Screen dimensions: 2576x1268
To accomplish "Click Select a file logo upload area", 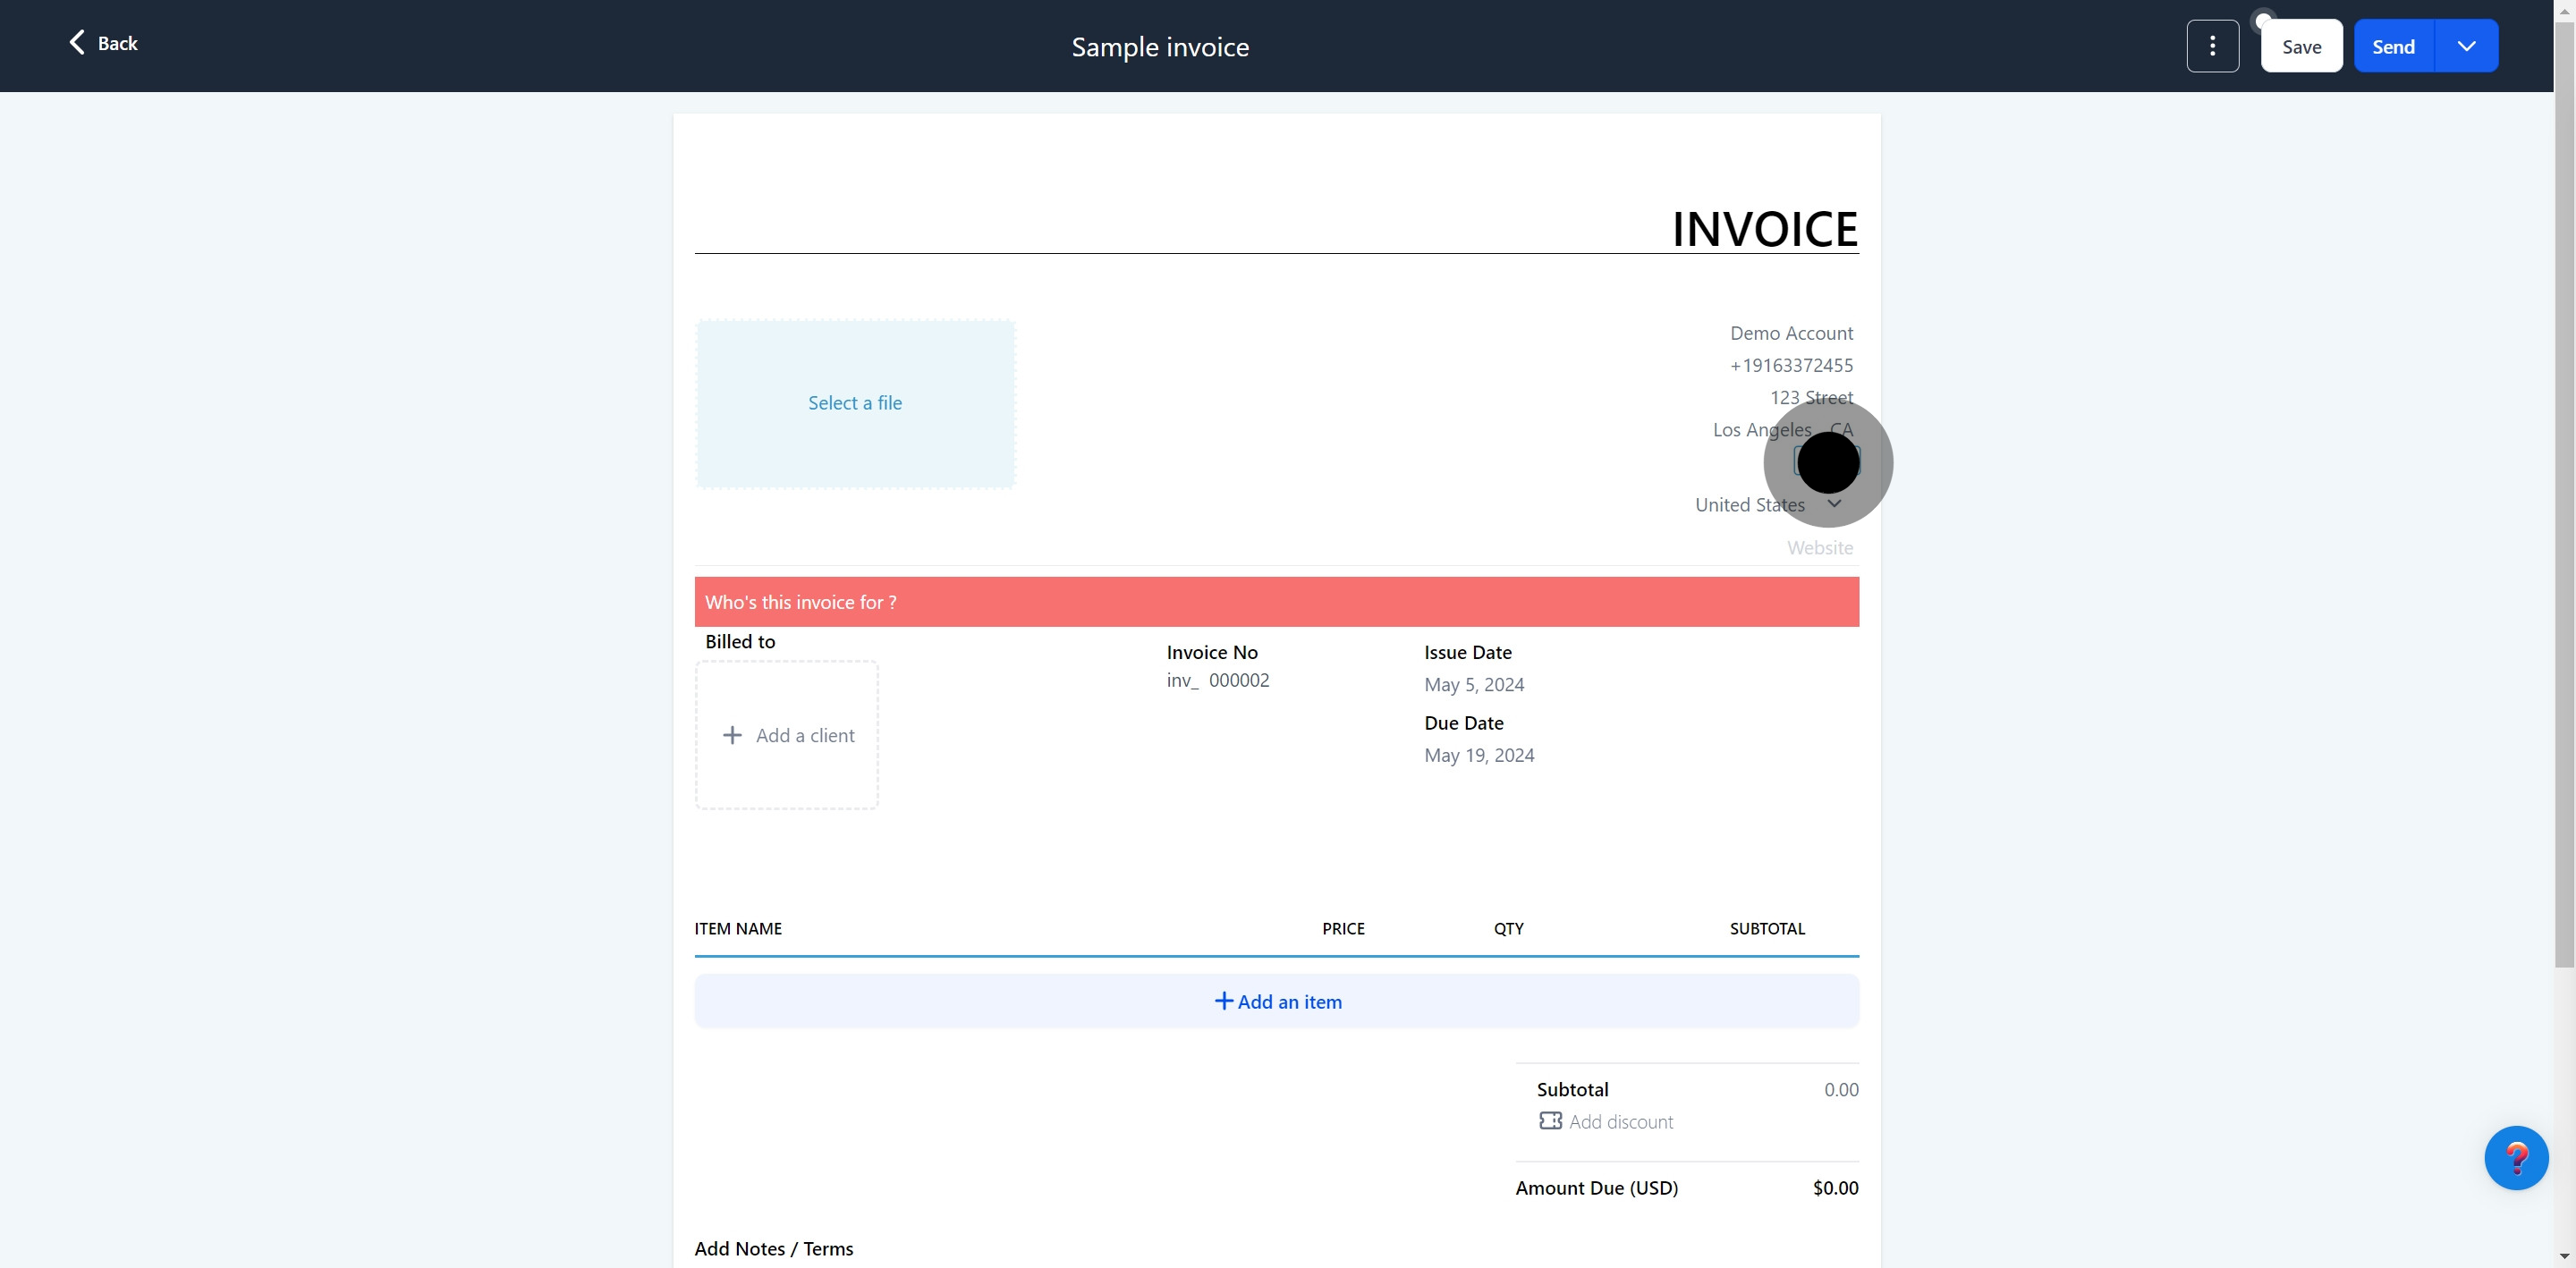I will pos(855,403).
